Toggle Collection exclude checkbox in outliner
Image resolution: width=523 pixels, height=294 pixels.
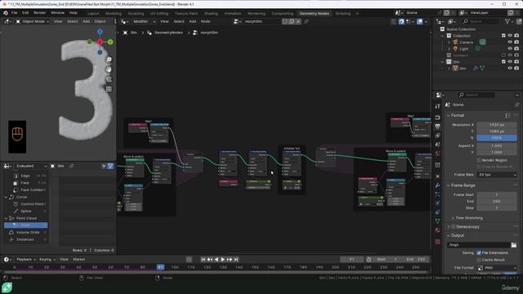coord(503,36)
